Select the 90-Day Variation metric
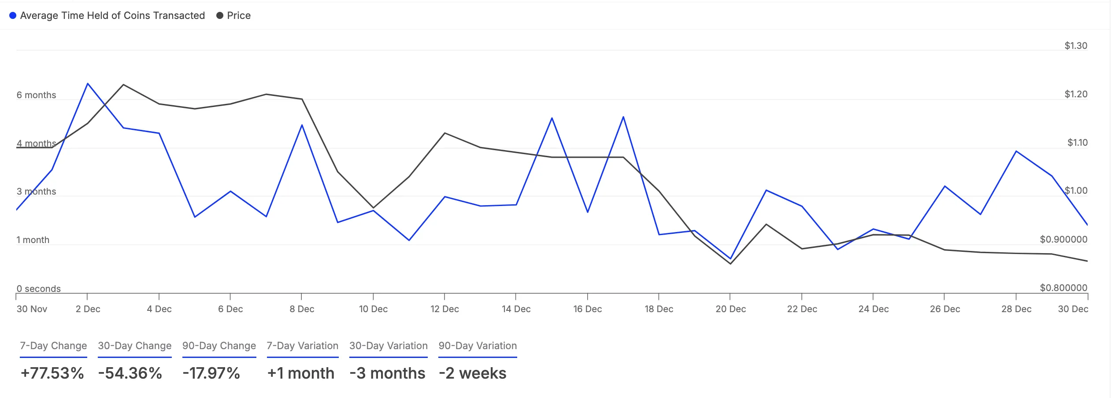 [x=478, y=346]
